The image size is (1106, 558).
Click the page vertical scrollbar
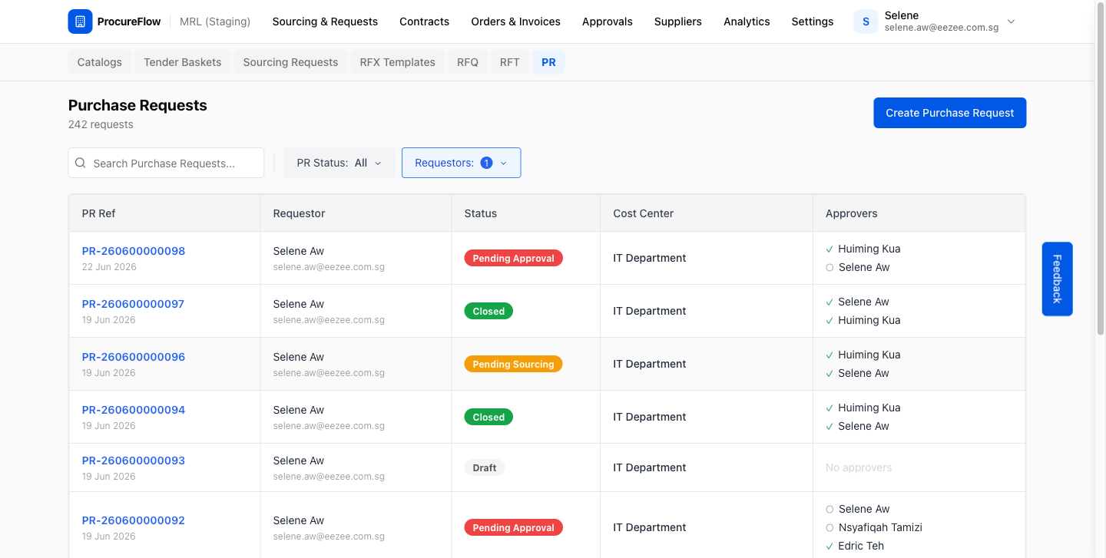[1101, 169]
